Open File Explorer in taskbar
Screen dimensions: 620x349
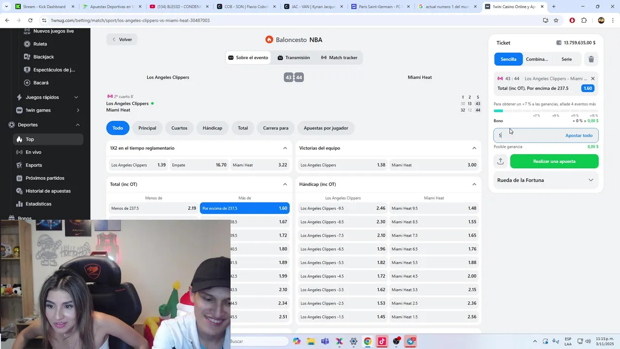coord(310,341)
